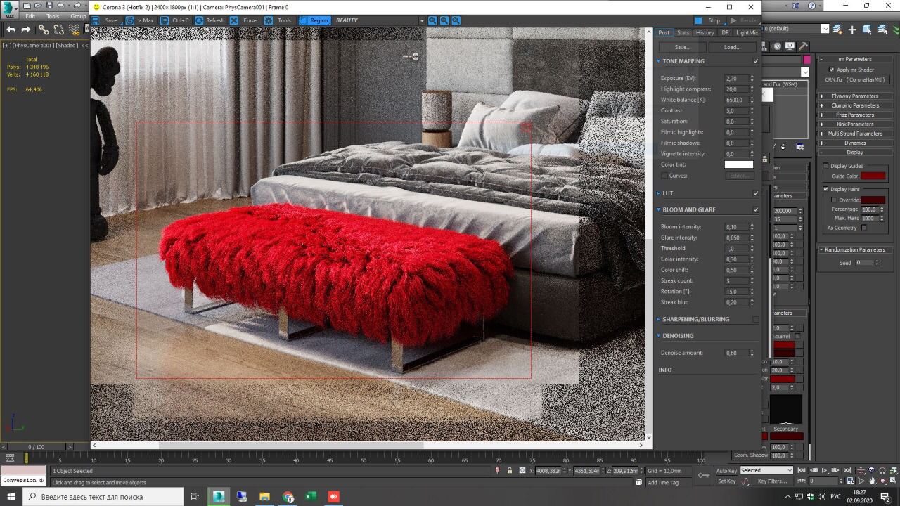Toggle the Bloom and Glare checkbox
This screenshot has width=900, height=506.
(756, 209)
